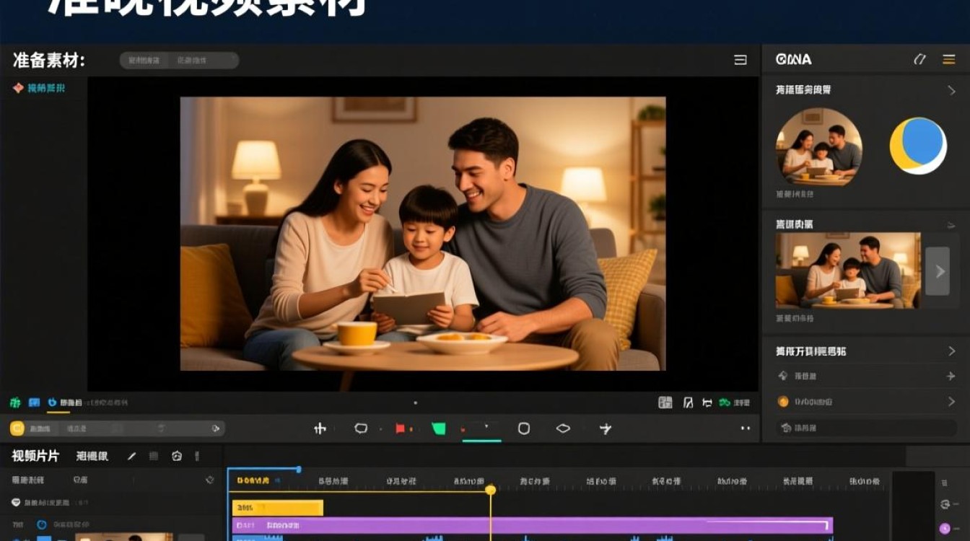The image size is (970, 541).
Task: Click the yellow rounded square icon in the search bar
Action: click(17, 428)
